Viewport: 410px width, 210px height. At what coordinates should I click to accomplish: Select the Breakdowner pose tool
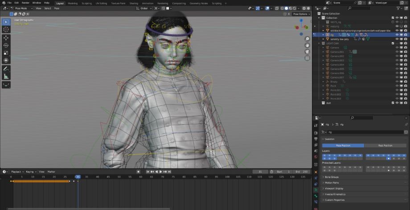coord(6,85)
